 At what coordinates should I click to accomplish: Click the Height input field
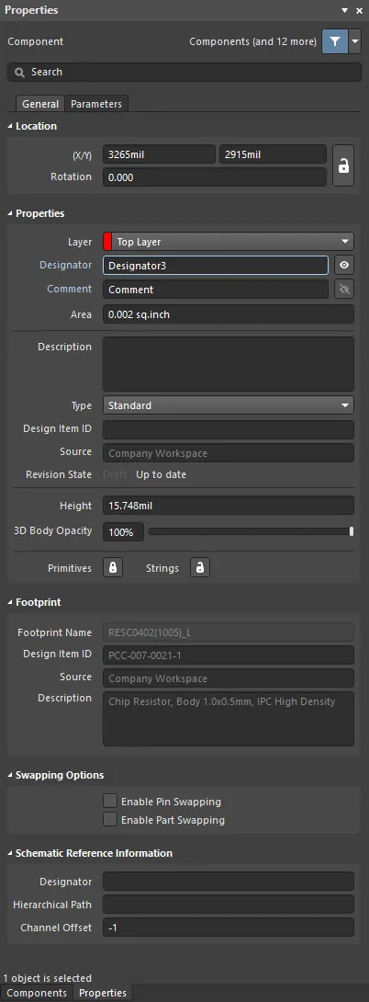click(229, 506)
